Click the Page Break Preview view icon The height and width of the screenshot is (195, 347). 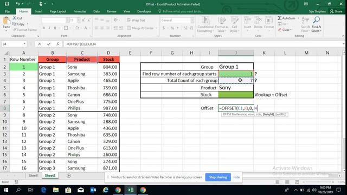click(297, 182)
